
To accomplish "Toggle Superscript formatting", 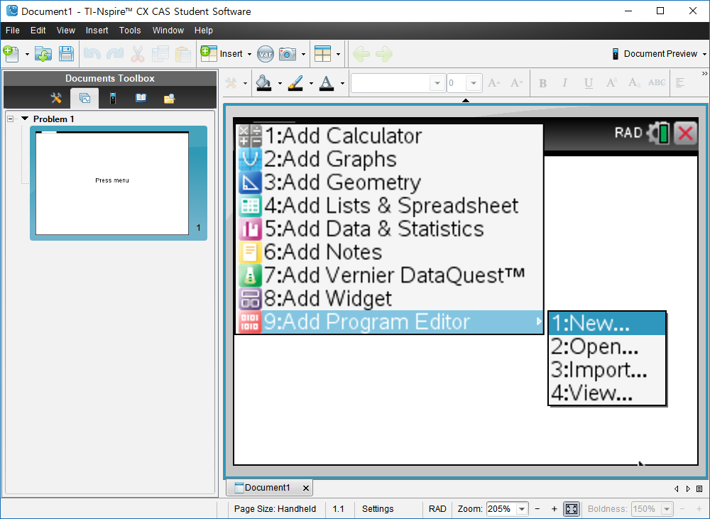I will tap(611, 83).
